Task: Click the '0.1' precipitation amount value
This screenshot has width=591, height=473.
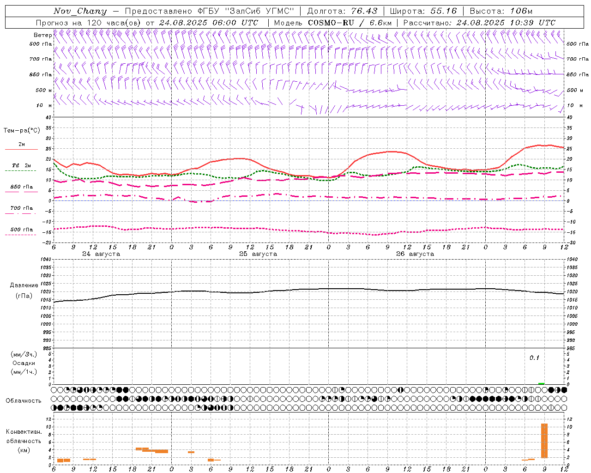Action: (x=534, y=358)
